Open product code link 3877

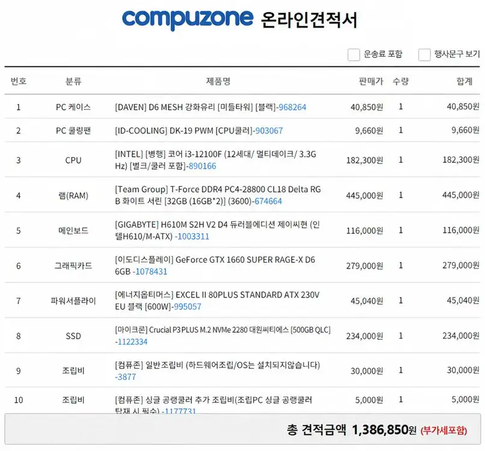point(126,377)
